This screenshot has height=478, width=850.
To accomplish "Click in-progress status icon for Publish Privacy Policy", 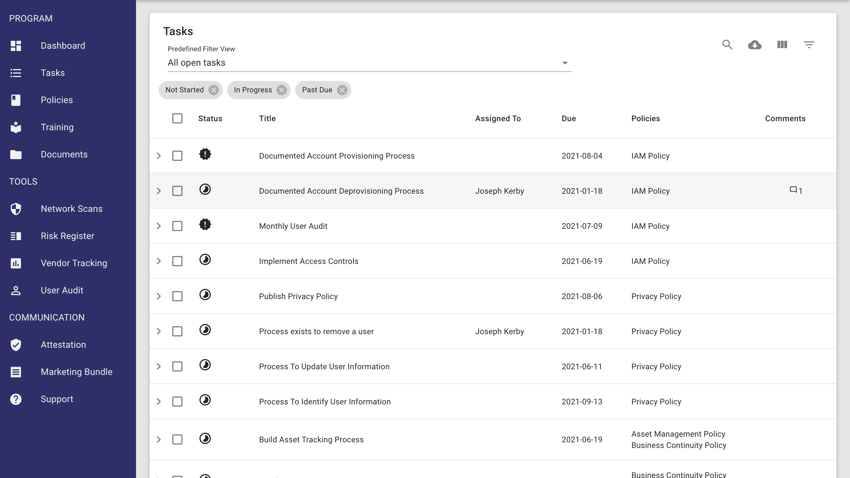I will (205, 295).
